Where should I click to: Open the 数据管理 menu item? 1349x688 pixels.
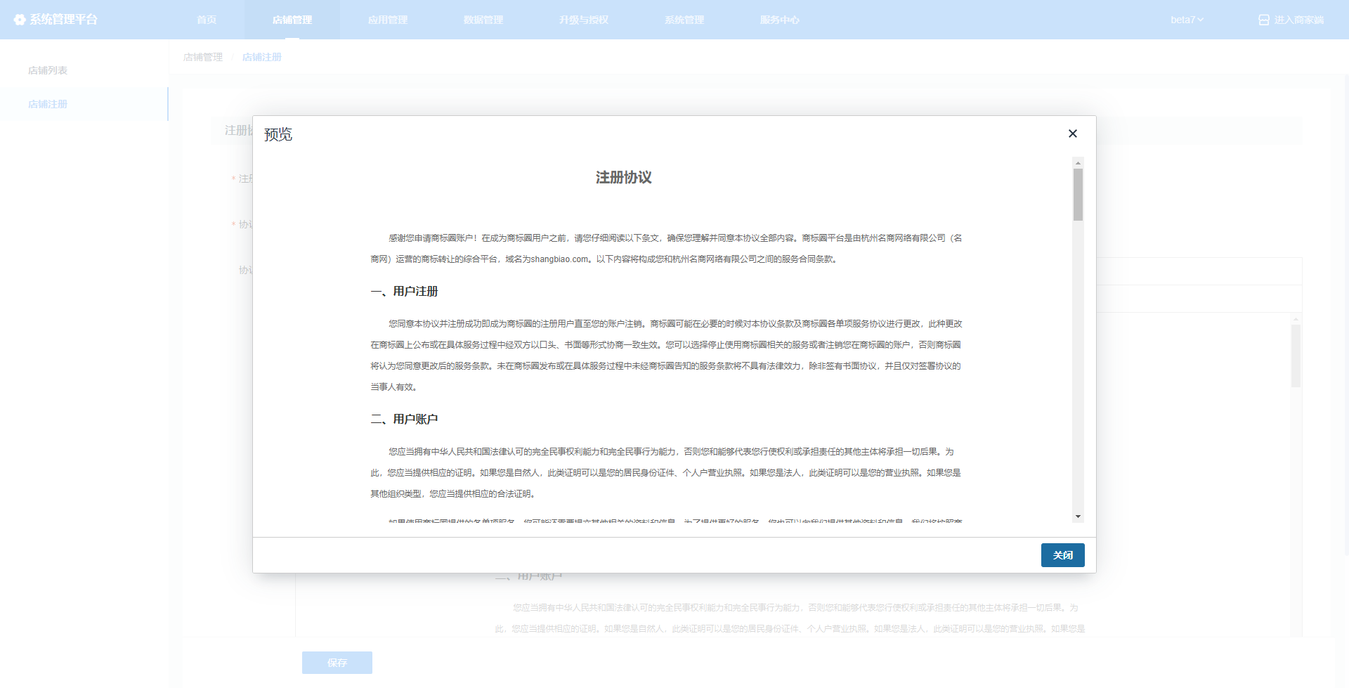point(483,20)
